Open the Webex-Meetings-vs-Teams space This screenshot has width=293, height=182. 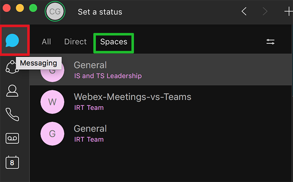click(132, 101)
